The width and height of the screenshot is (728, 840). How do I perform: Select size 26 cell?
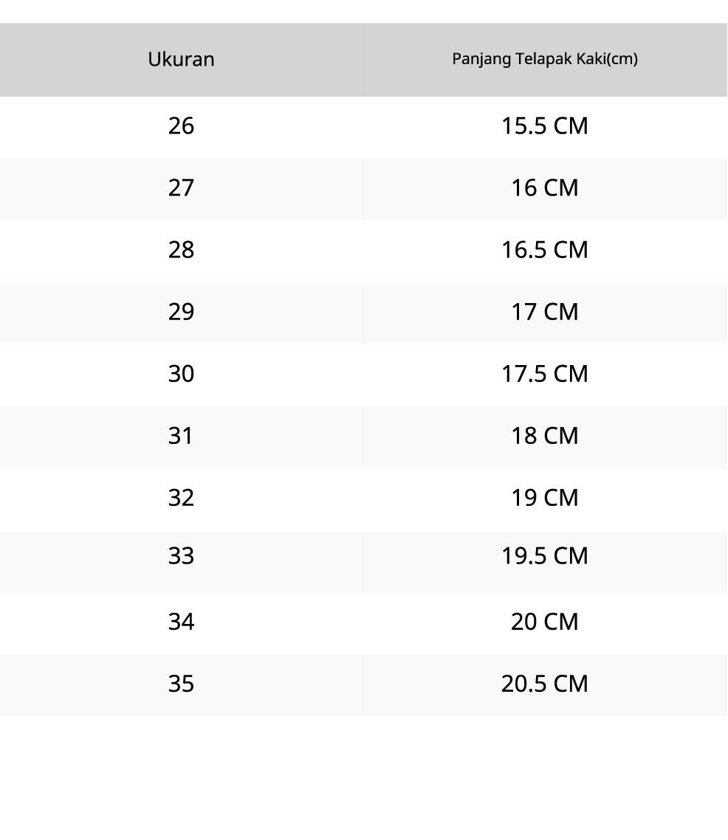[181, 126]
